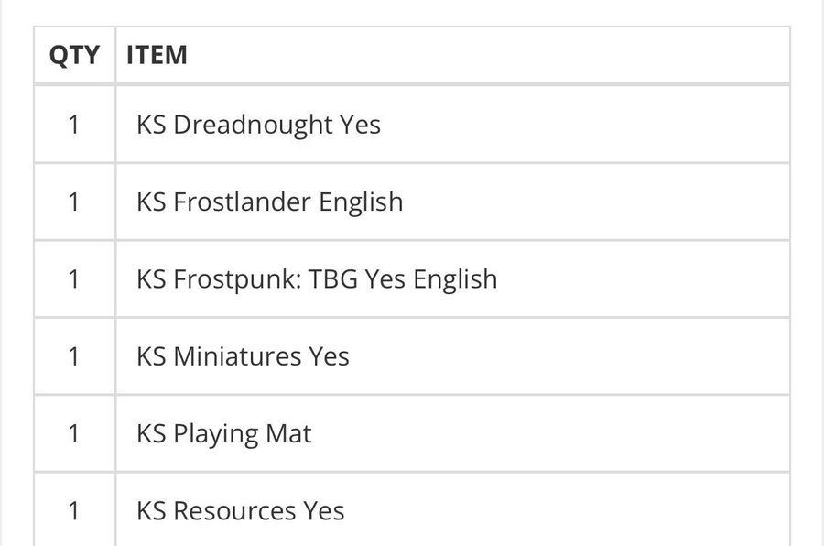Screen dimensions: 824x546
Task: Click the quantity for KS Frostpunk: TBG
Action: [74, 278]
